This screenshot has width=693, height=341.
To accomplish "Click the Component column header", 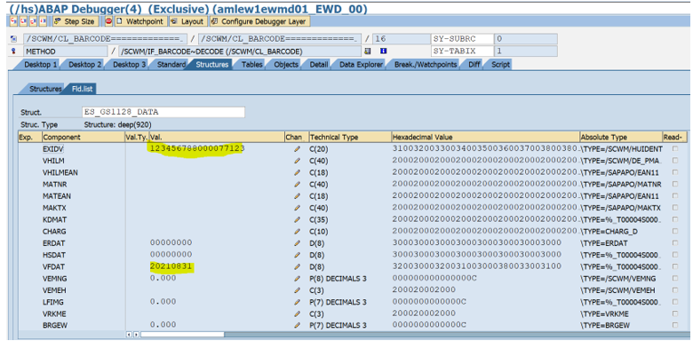I will point(84,137).
